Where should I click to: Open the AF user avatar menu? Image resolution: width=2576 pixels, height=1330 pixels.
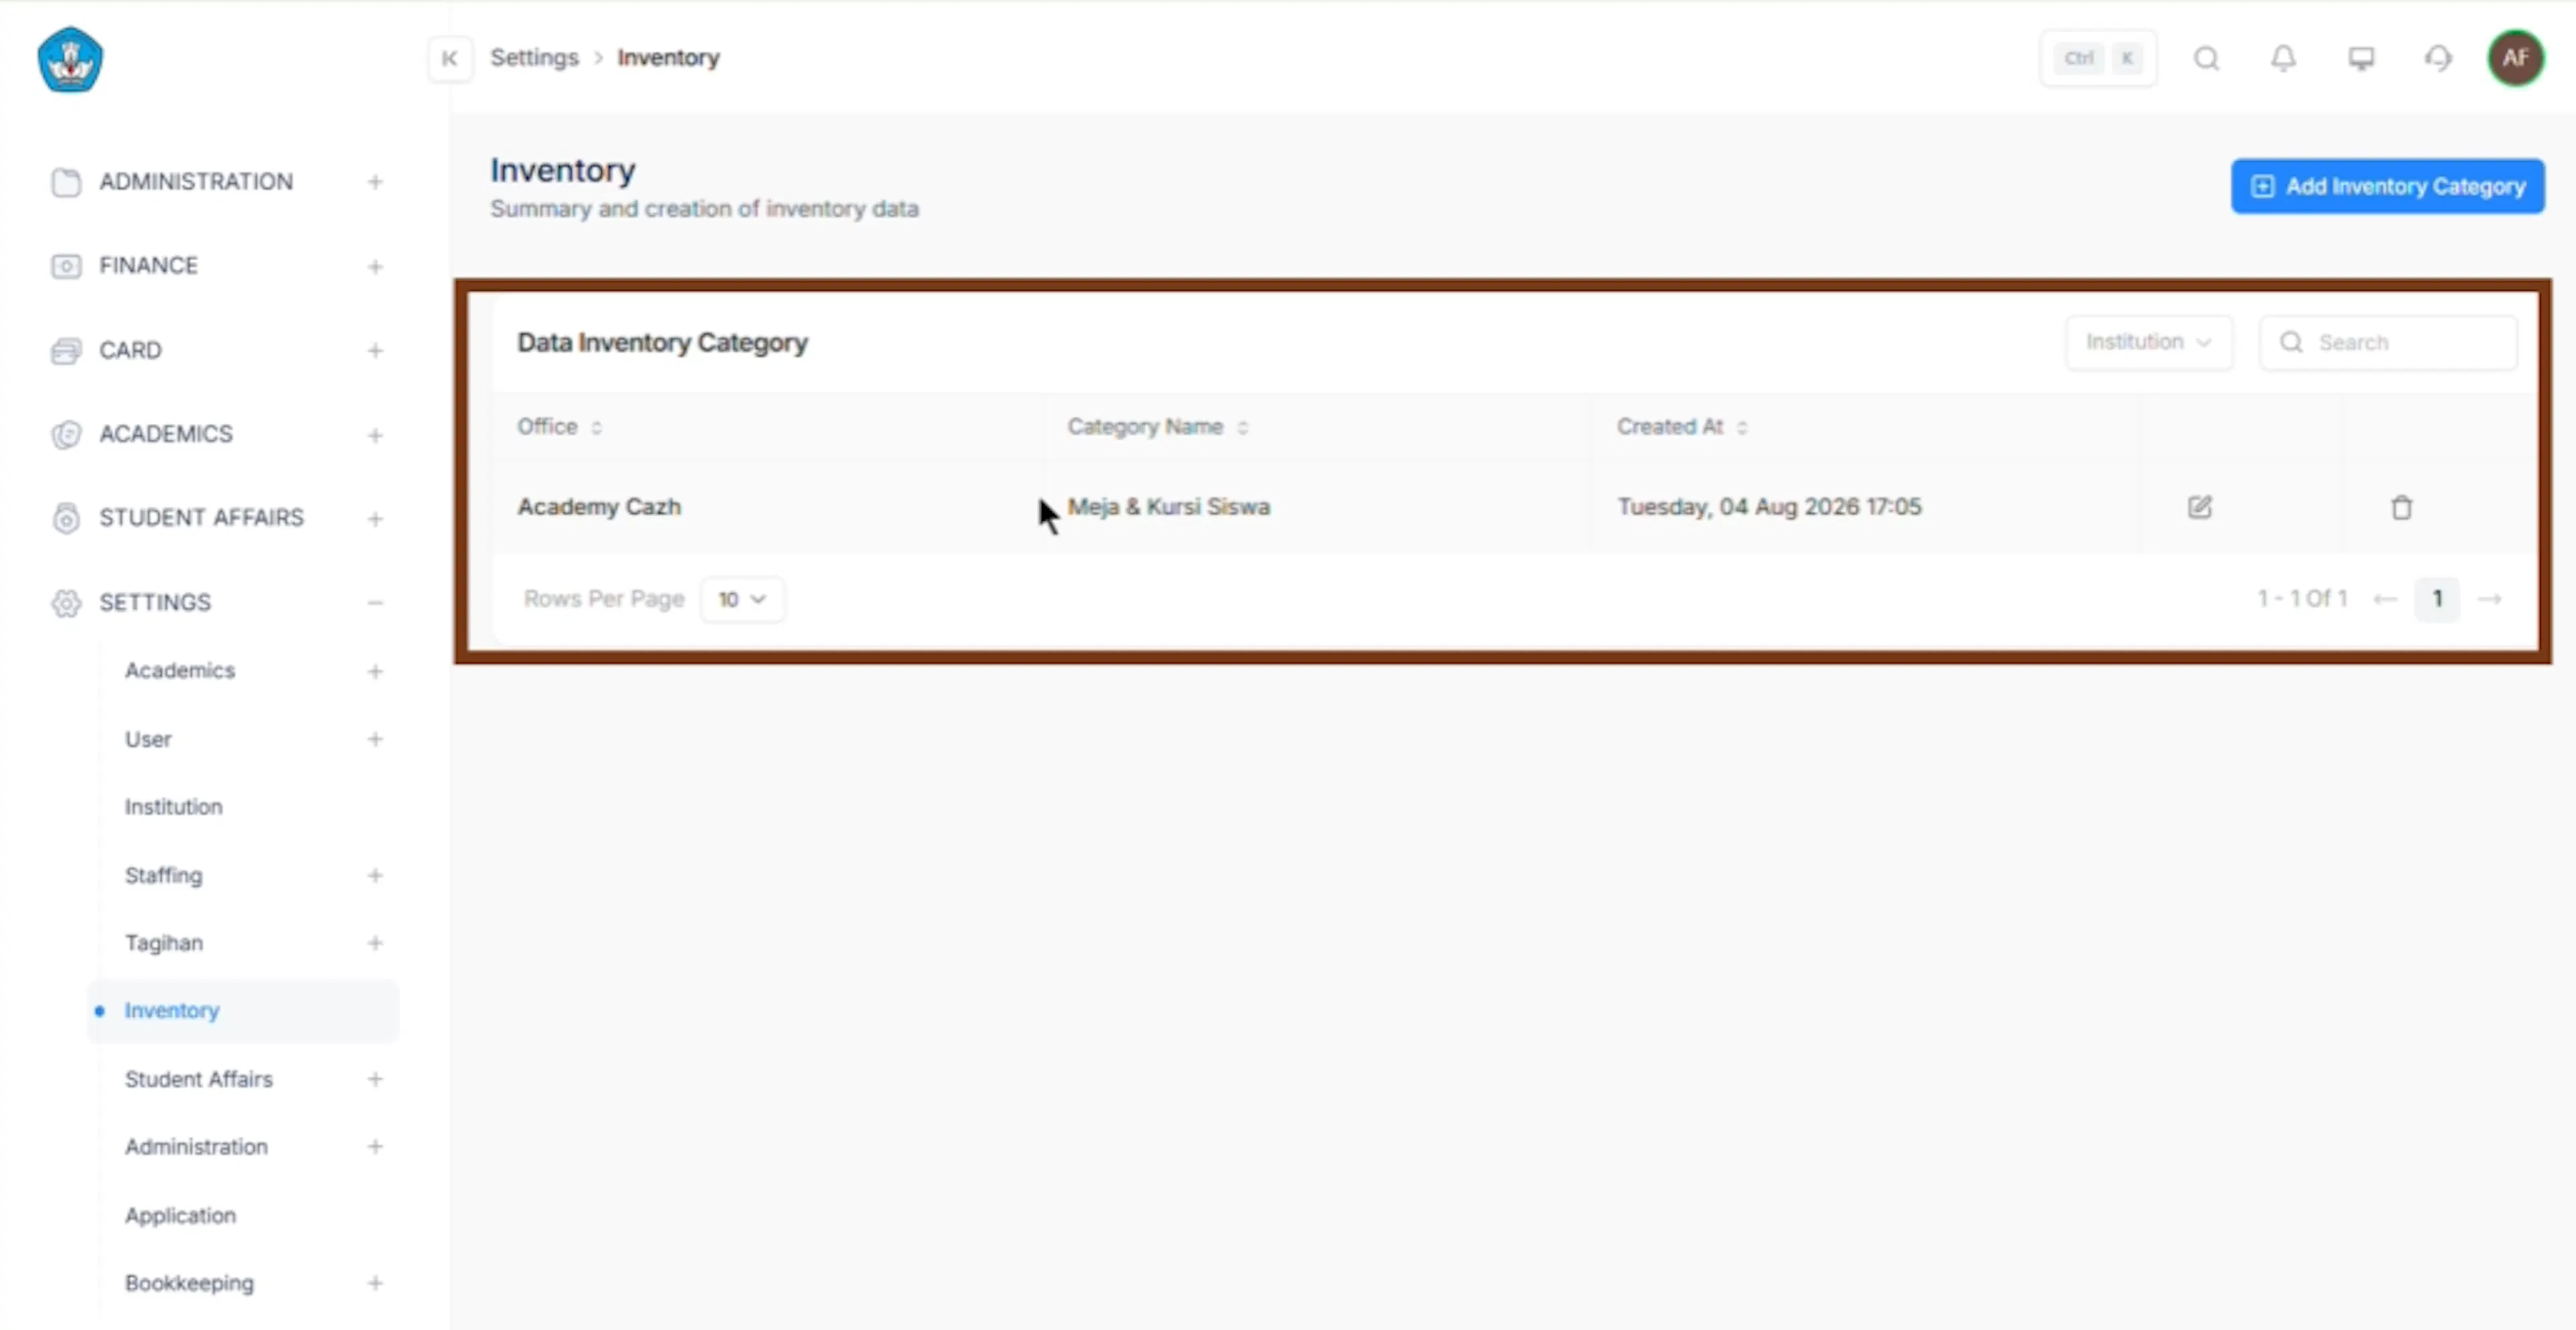point(2515,58)
